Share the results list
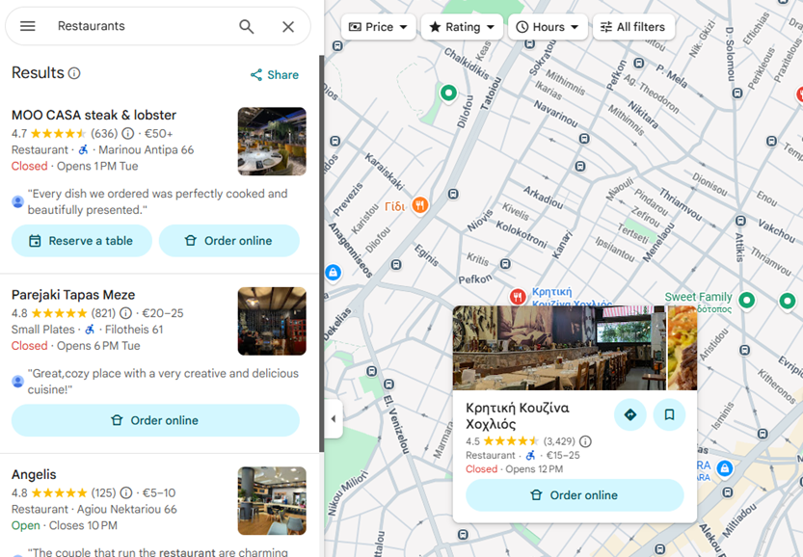Screen dimensions: 803x557 point(275,75)
